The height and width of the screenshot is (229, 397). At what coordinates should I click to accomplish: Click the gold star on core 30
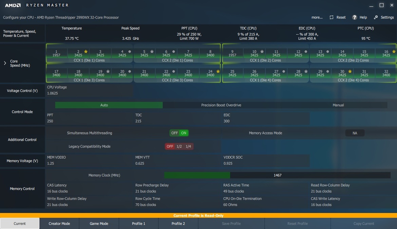pyautogui.click(x=350, y=71)
